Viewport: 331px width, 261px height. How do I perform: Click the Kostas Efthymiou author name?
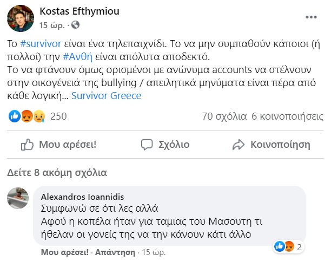[x=79, y=11]
